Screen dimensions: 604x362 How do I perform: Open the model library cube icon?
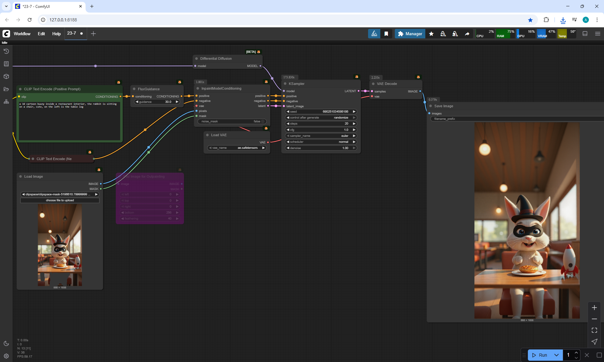[6, 76]
